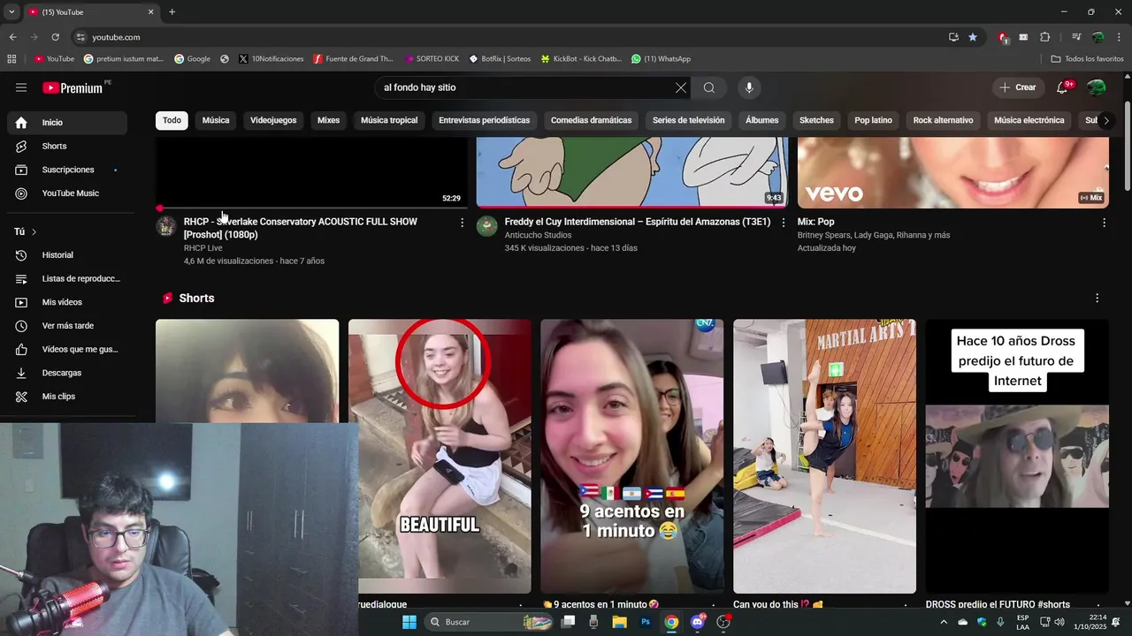Select the Mixes filter chip
This screenshot has height=636, width=1132.
click(328, 120)
